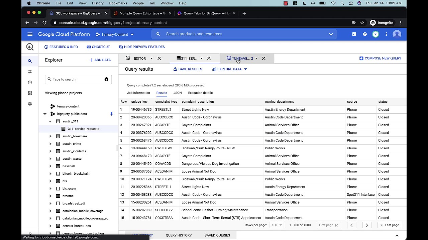Click COMPOSE NEW QUERY button
Image resolution: width=428 pixels, height=240 pixels.
click(x=380, y=58)
